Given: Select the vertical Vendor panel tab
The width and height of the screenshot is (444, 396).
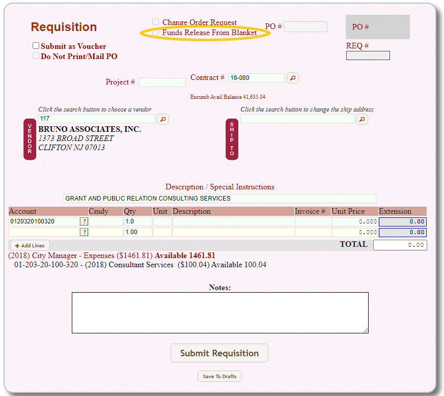Looking at the screenshot, I should (x=30, y=139).
